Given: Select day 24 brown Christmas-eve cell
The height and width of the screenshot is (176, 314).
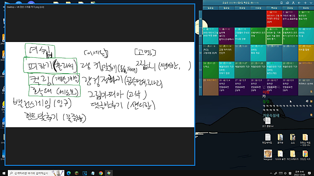Looking at the screenshot, I should pyautogui.click(x=306, y=70).
